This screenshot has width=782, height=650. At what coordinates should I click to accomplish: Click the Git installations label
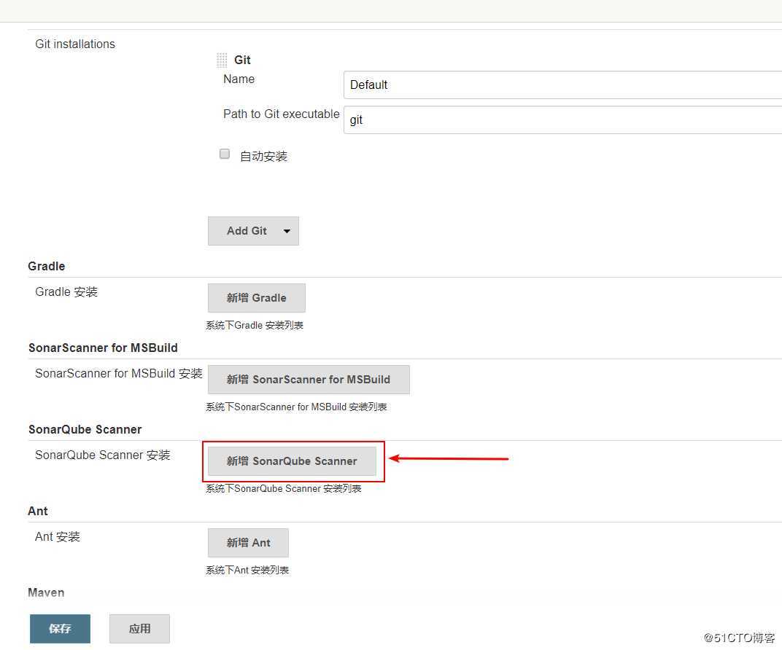(x=75, y=44)
